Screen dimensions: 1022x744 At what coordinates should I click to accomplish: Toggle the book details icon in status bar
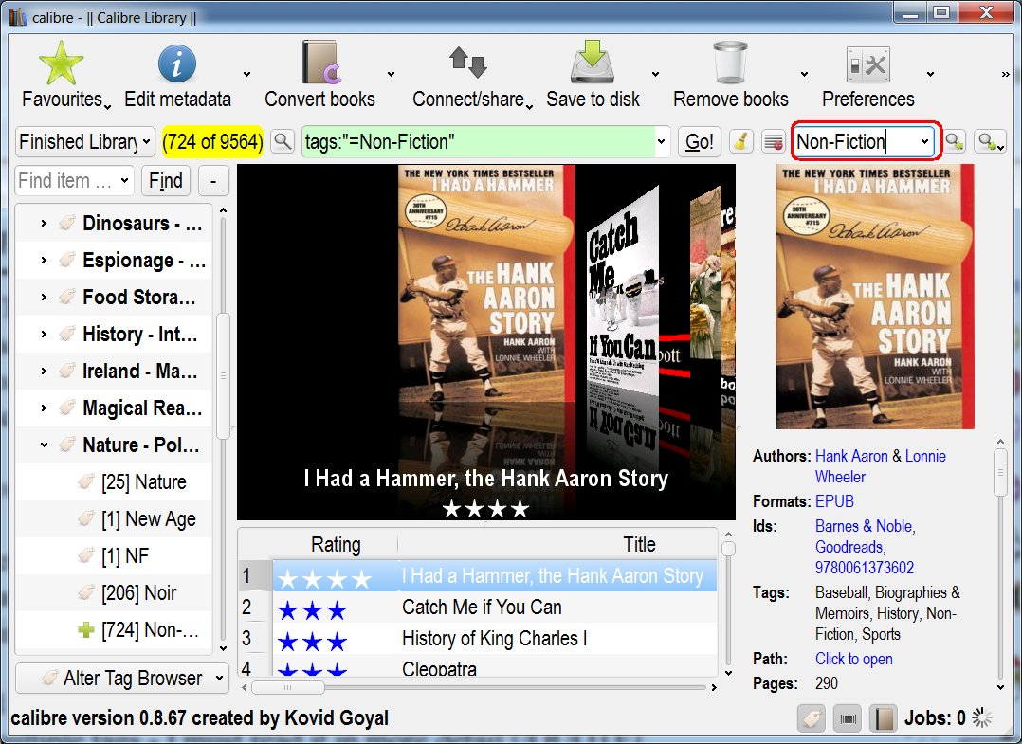point(884,718)
